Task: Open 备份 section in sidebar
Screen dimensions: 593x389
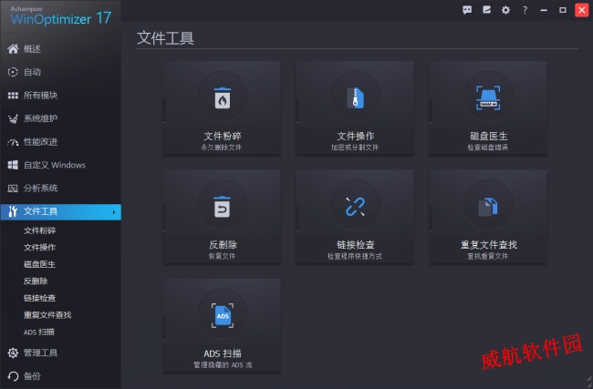Action: click(32, 376)
